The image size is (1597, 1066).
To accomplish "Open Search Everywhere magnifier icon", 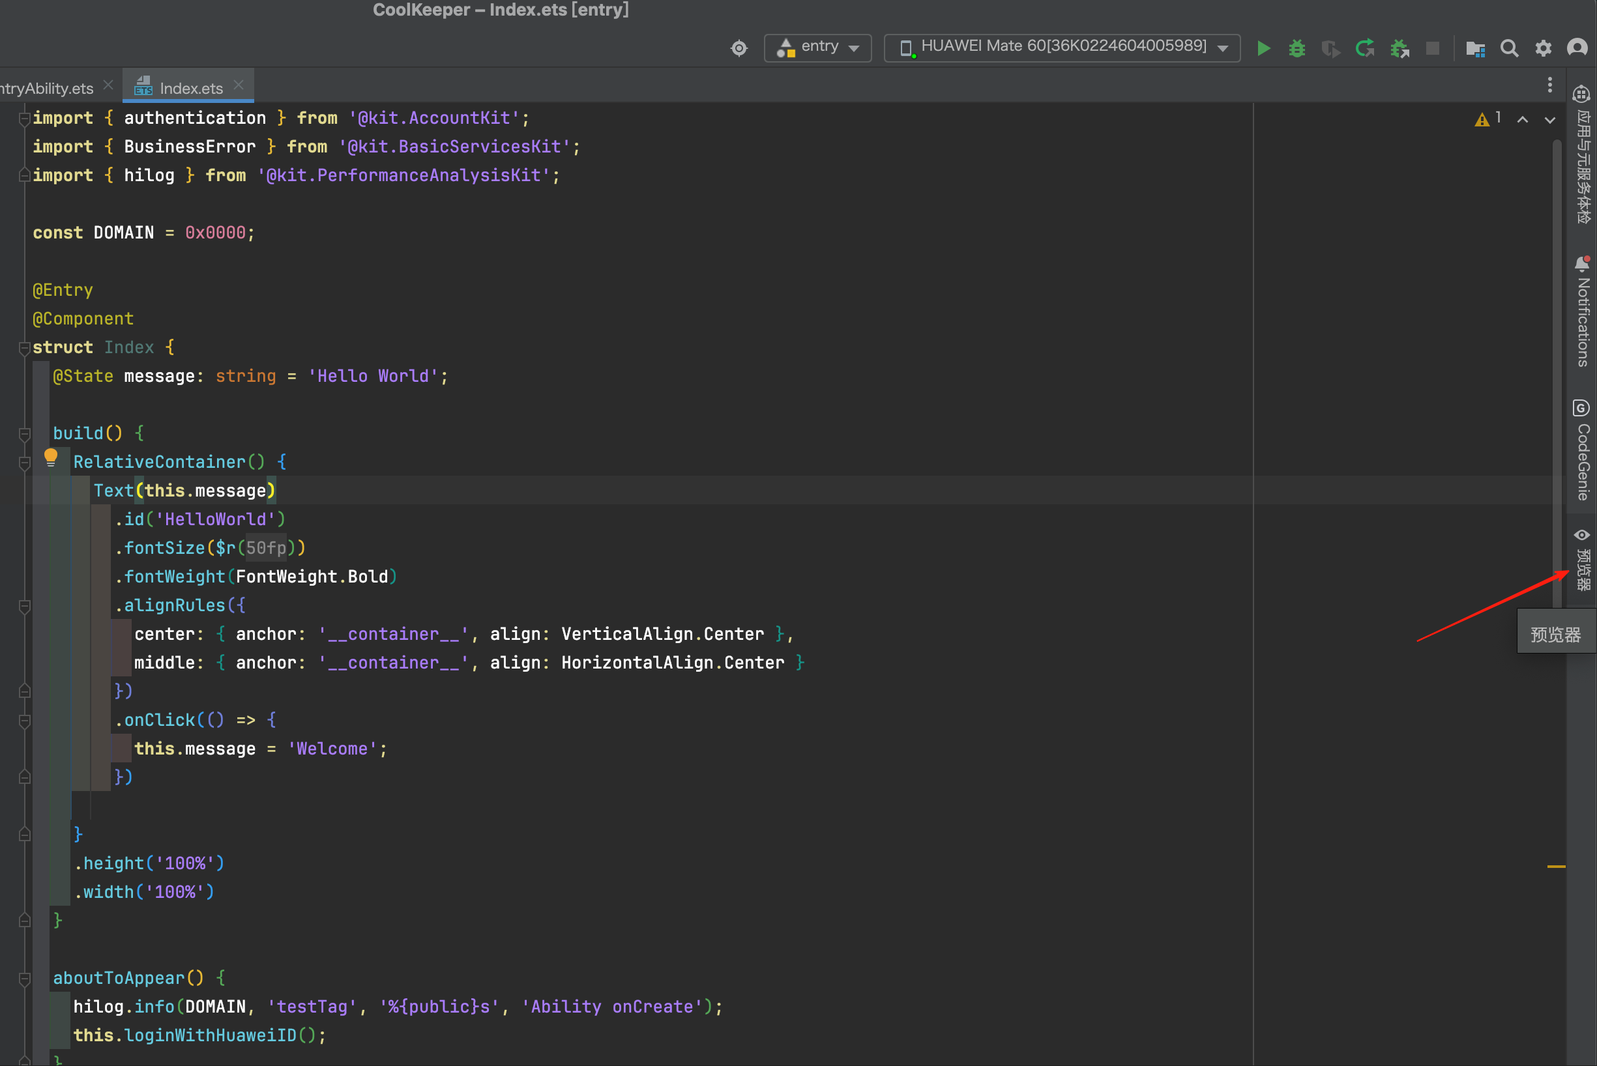I will pos(1509,48).
